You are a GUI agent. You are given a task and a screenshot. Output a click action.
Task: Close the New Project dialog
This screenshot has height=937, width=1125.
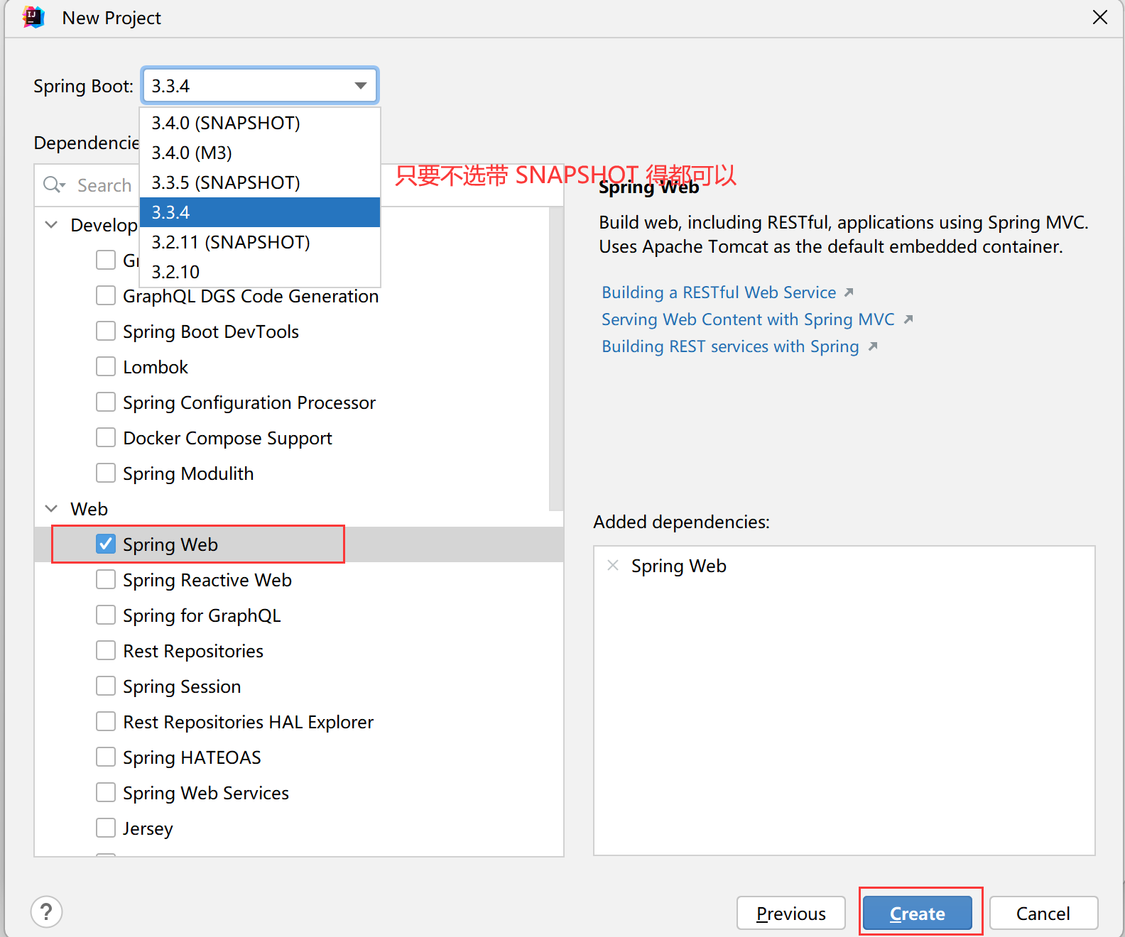coord(1100,17)
